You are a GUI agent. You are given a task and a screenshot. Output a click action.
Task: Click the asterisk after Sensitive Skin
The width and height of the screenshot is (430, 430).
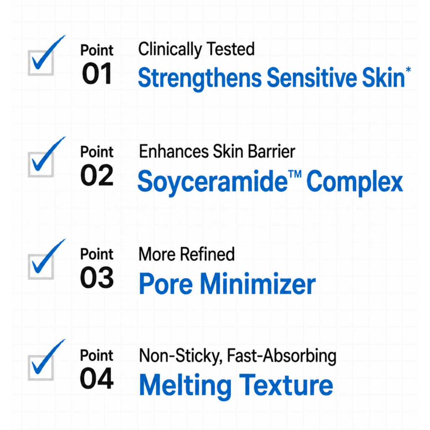tap(408, 70)
